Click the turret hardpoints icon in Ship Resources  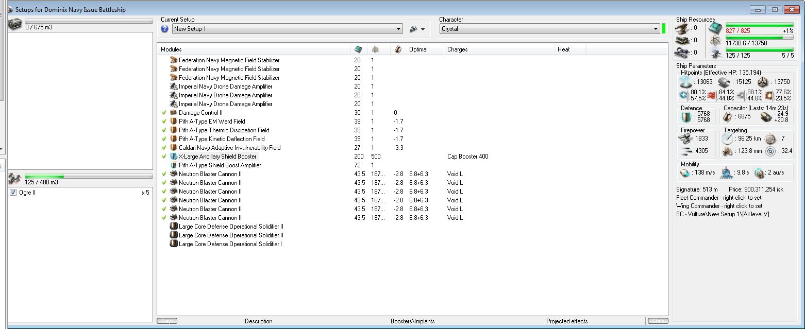coord(682,28)
